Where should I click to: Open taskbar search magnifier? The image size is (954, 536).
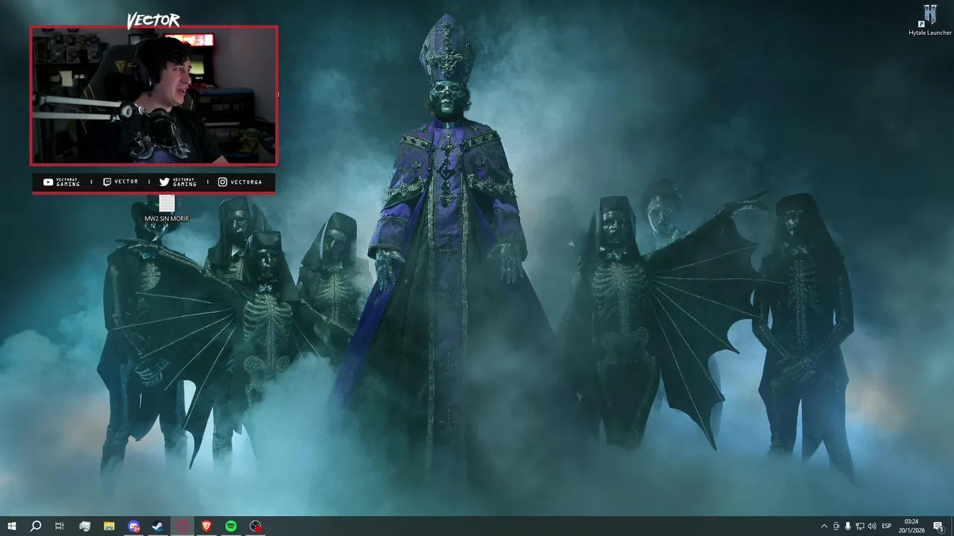pyautogui.click(x=35, y=526)
